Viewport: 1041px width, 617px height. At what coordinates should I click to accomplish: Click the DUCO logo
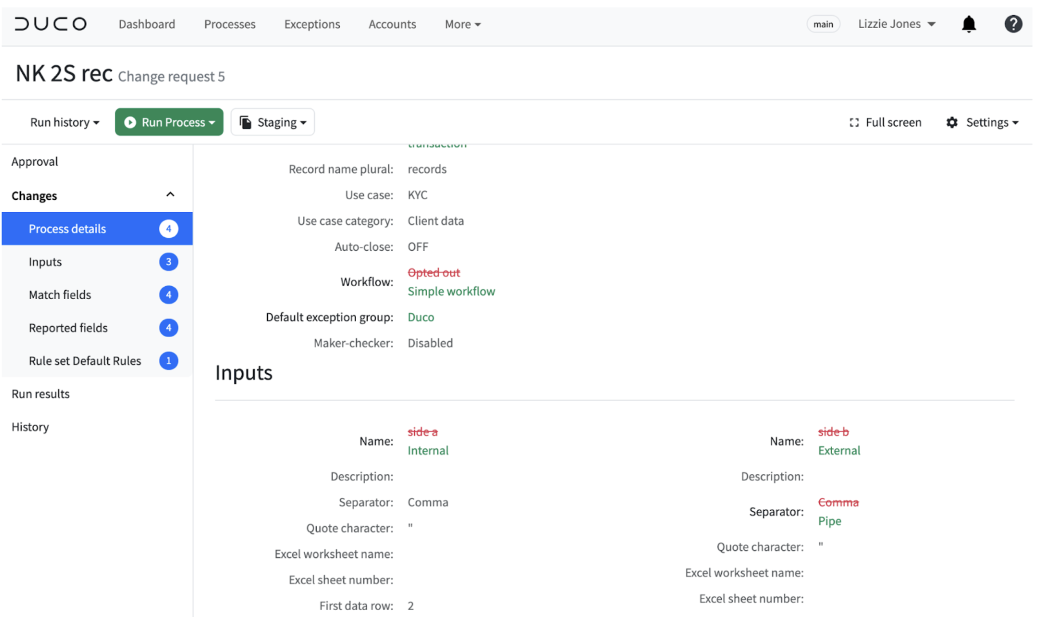[50, 23]
